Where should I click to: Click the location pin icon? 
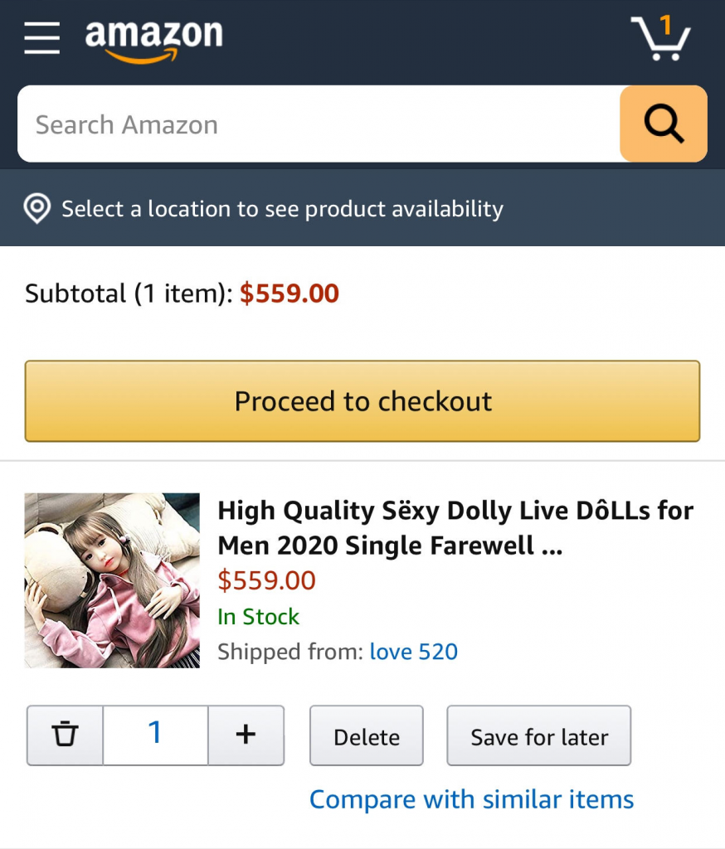pos(37,209)
